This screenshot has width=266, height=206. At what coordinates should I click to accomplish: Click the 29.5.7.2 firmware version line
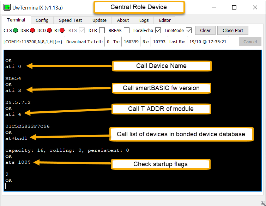[18, 102]
